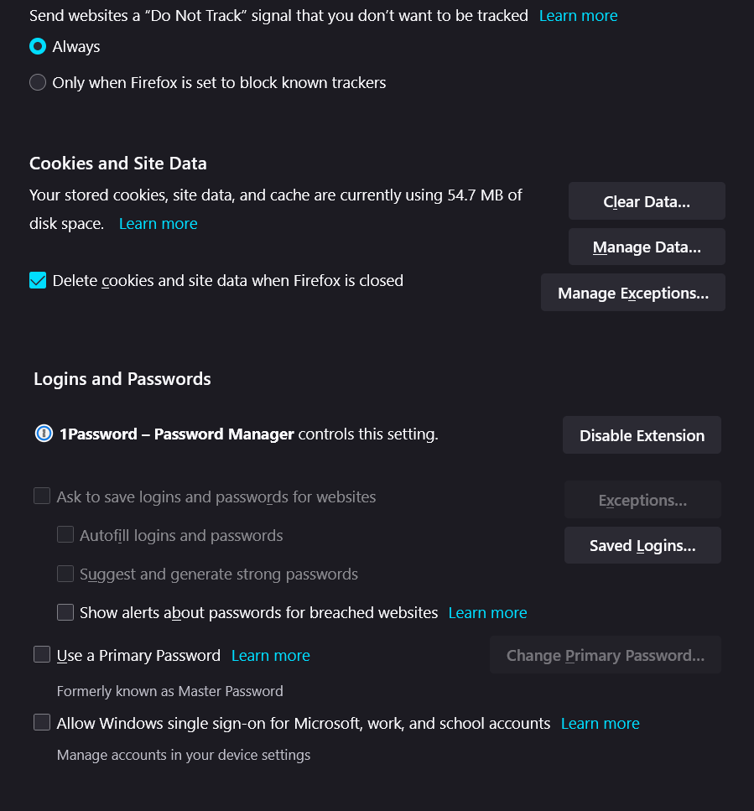Screen dimensions: 754x811
Task: Click the Clear Data button
Action: [646, 201]
